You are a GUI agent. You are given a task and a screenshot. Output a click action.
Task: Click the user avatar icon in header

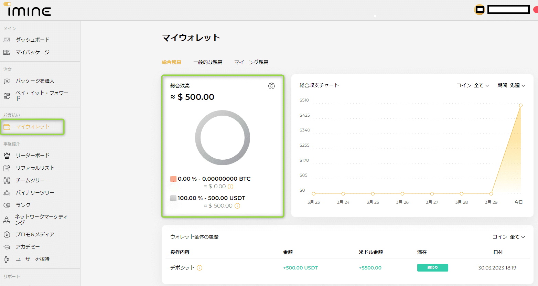click(x=480, y=10)
